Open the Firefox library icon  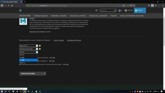pos(149,5)
